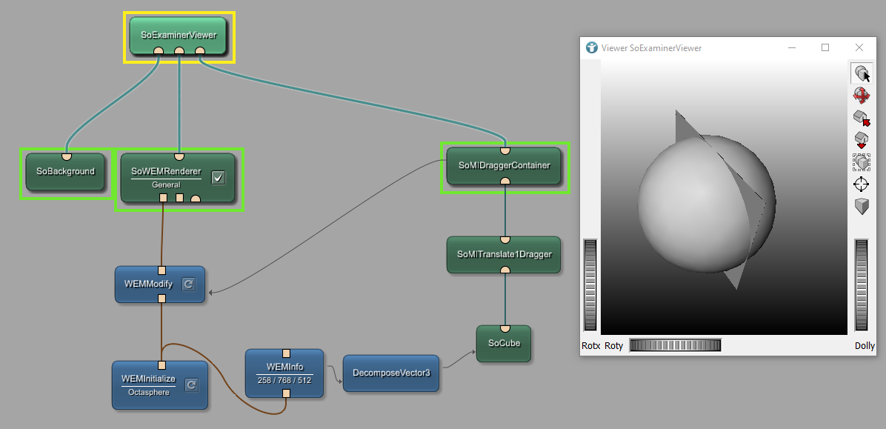The width and height of the screenshot is (886, 429).
Task: Click the SoMITranslate1Dragger module
Action: [x=504, y=255]
